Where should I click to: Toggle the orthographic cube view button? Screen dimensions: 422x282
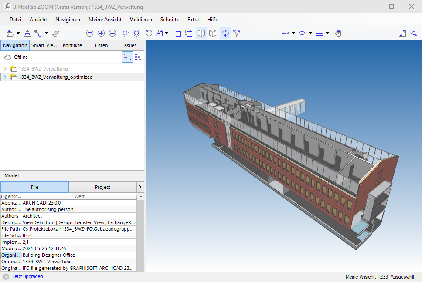coord(213,34)
